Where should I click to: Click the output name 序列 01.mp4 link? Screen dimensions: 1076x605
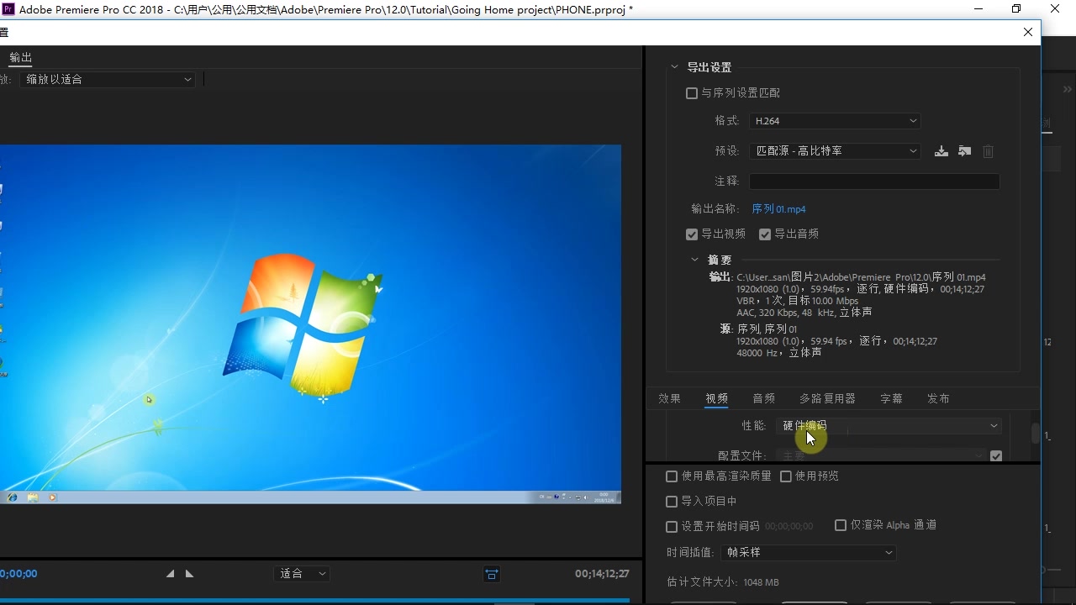[x=778, y=209]
